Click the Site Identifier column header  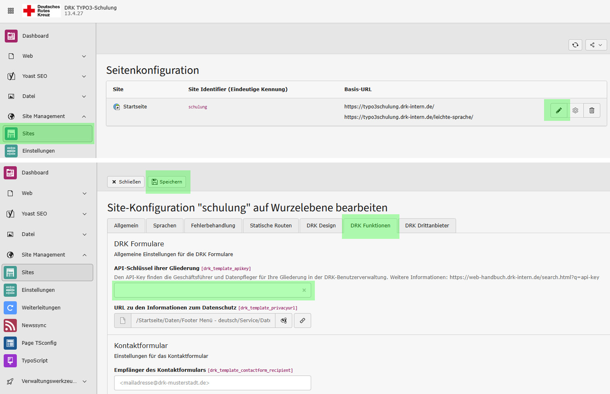[x=238, y=89]
